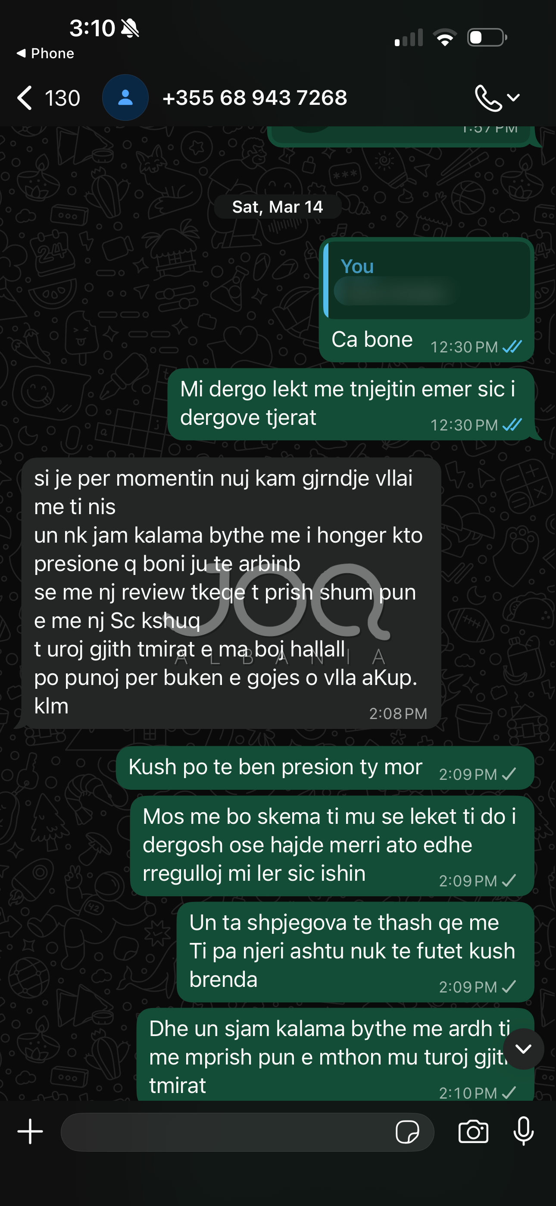Expand call options chevron next to phone
The height and width of the screenshot is (1206, 556).
pos(514,98)
